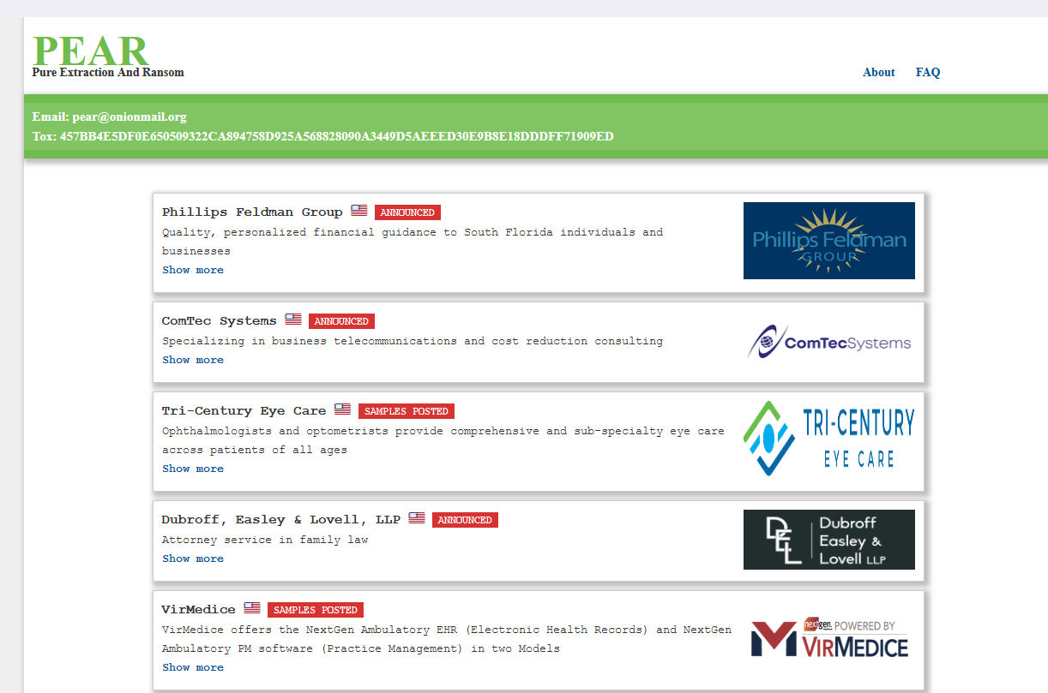Click the flag icon next to Tri-Century Eye Care
The width and height of the screenshot is (1048, 693).
[x=343, y=409]
